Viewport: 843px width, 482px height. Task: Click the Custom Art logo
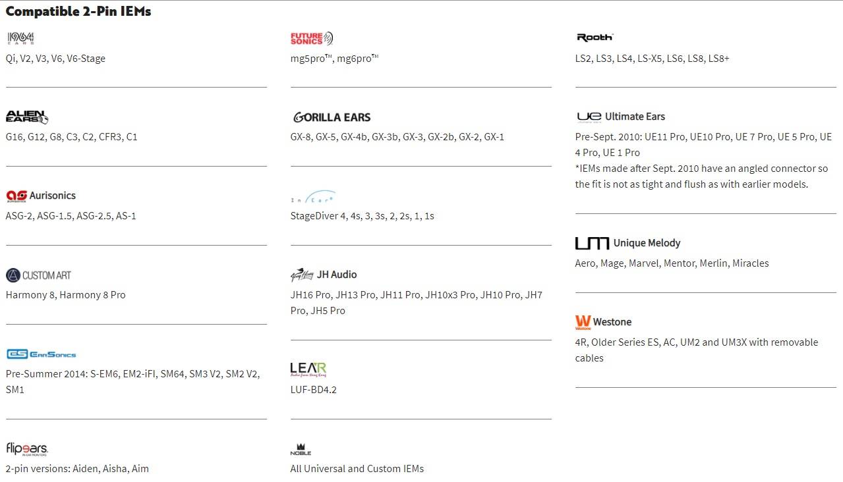38,275
